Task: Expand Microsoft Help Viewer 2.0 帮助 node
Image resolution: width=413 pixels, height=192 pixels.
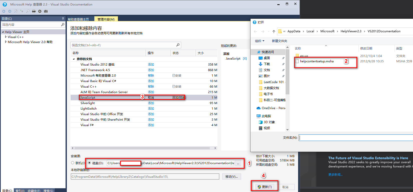Action: [x=6, y=42]
